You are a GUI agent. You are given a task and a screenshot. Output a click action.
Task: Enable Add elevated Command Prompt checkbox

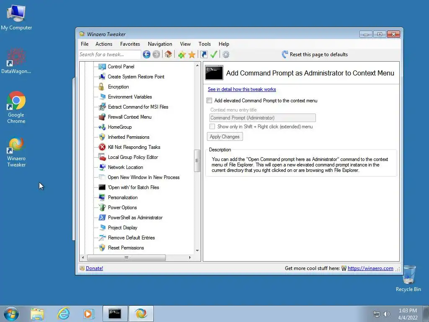[x=209, y=101]
